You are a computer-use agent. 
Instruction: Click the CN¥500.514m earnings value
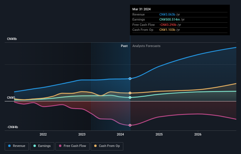tap(170, 19)
